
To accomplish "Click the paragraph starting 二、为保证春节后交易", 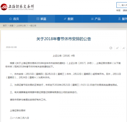I will (64, 85).
